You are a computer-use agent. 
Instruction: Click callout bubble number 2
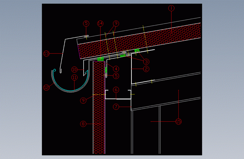click(x=146, y=69)
